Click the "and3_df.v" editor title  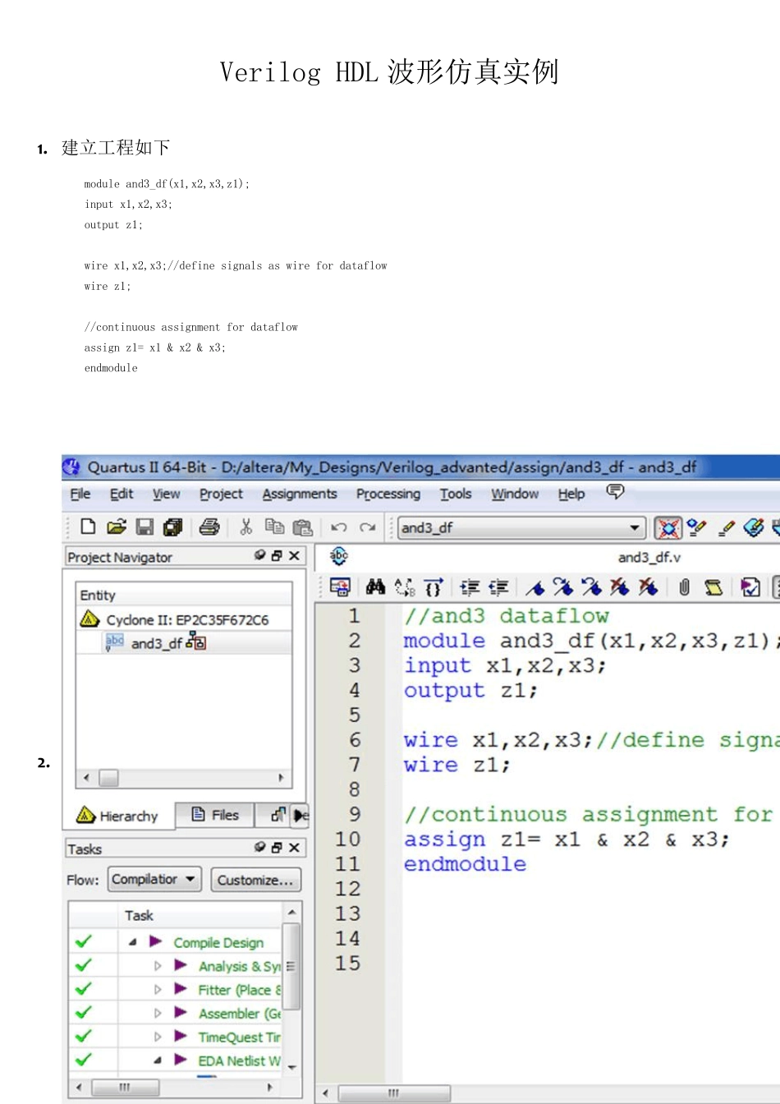pyautogui.click(x=649, y=557)
